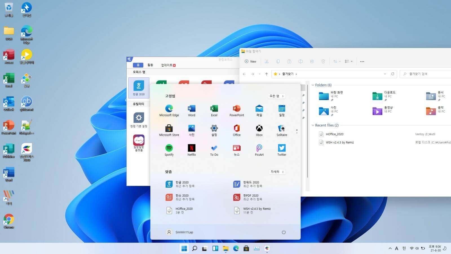The width and height of the screenshot is (451, 254).
Task: Open the 바탕 화면 folder in Explorer
Action: (x=331, y=96)
